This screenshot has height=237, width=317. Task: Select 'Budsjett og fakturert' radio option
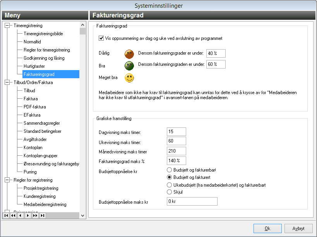(x=169, y=177)
